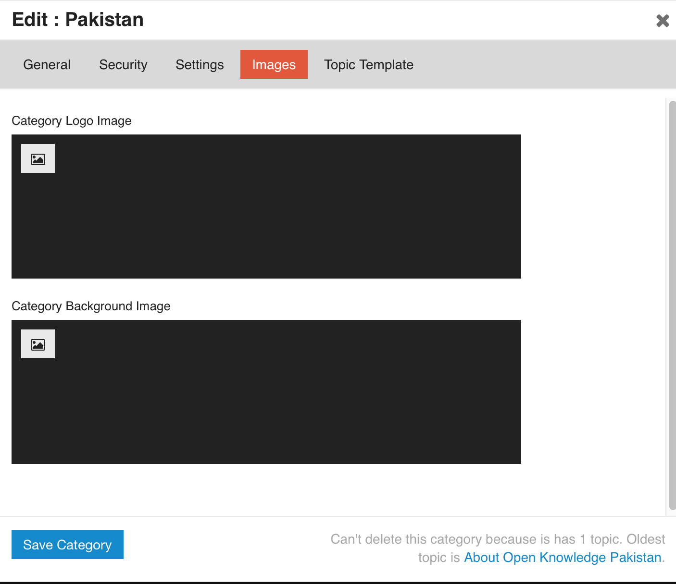
Task: Click the Category Background Image label
Action: 91,306
